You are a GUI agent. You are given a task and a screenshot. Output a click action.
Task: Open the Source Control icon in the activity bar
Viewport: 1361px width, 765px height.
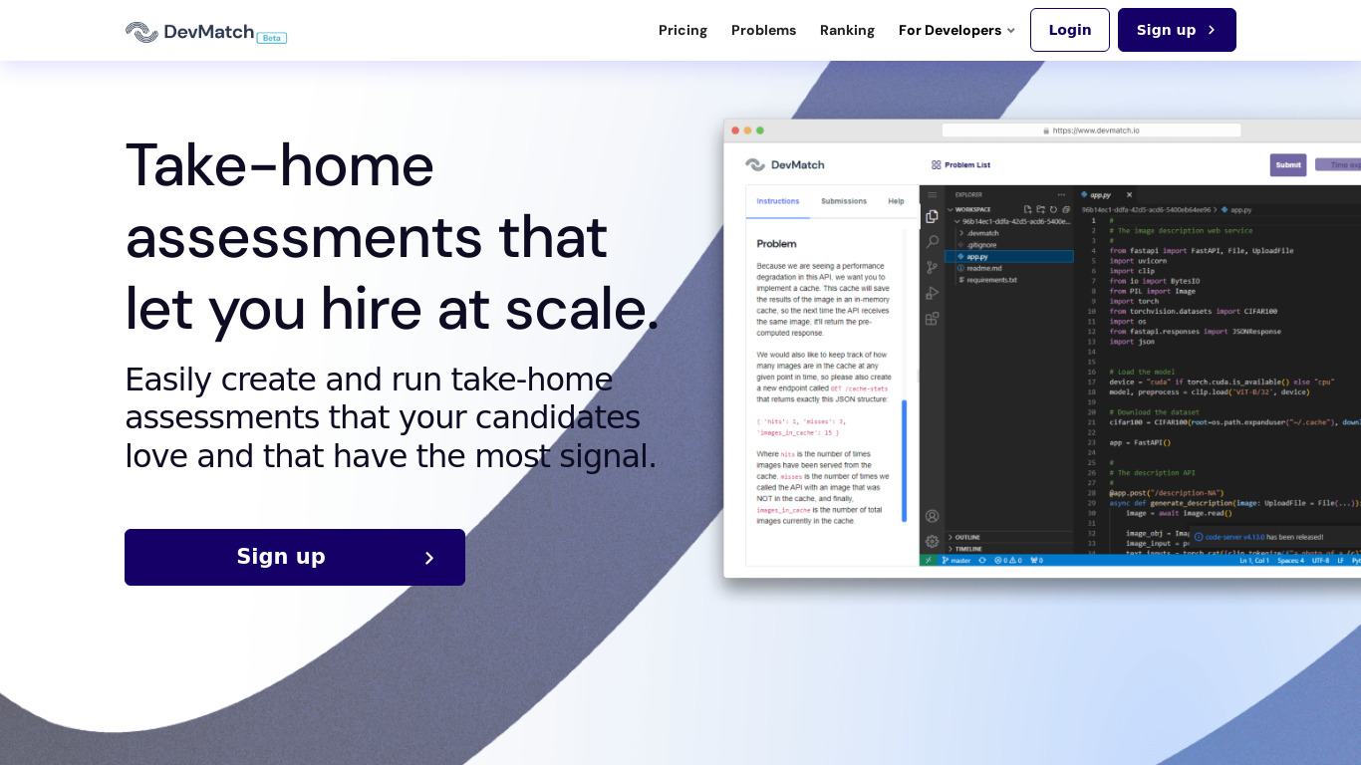point(932,267)
